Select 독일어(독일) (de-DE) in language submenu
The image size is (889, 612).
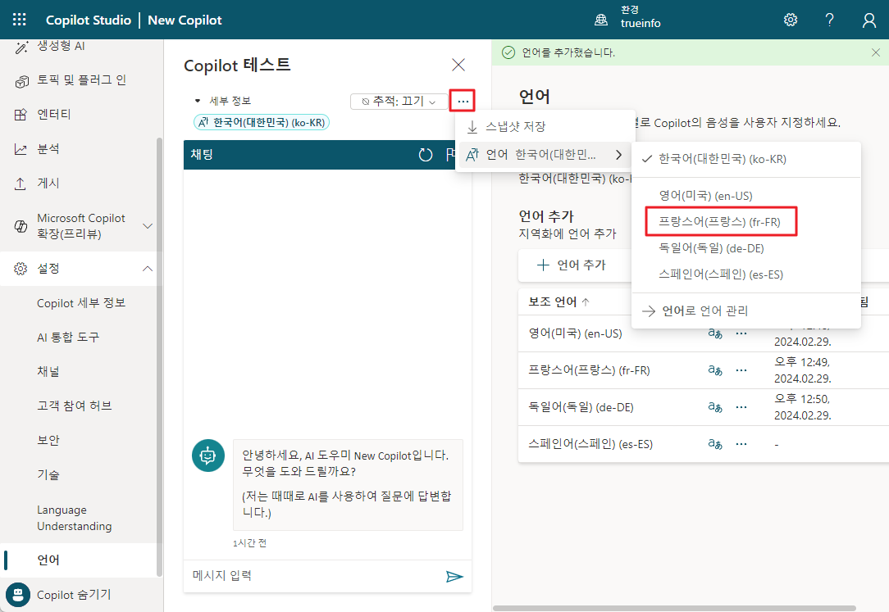pyautogui.click(x=746, y=248)
